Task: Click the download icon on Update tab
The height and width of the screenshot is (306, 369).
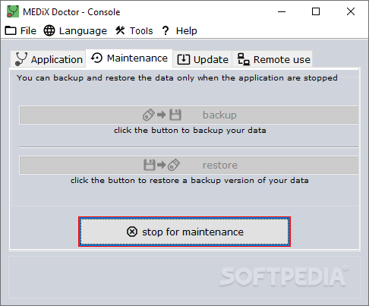Action: coord(184,59)
